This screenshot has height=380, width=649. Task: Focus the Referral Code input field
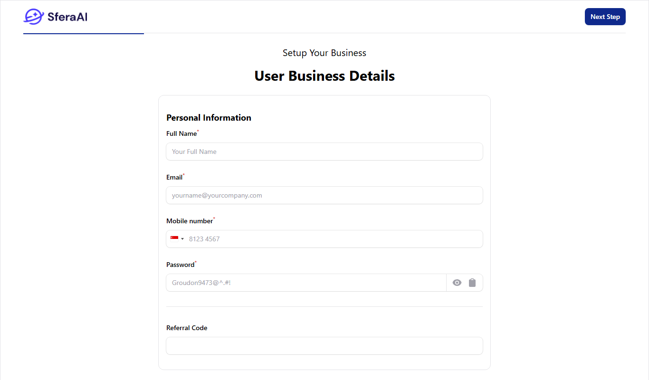[x=324, y=346]
